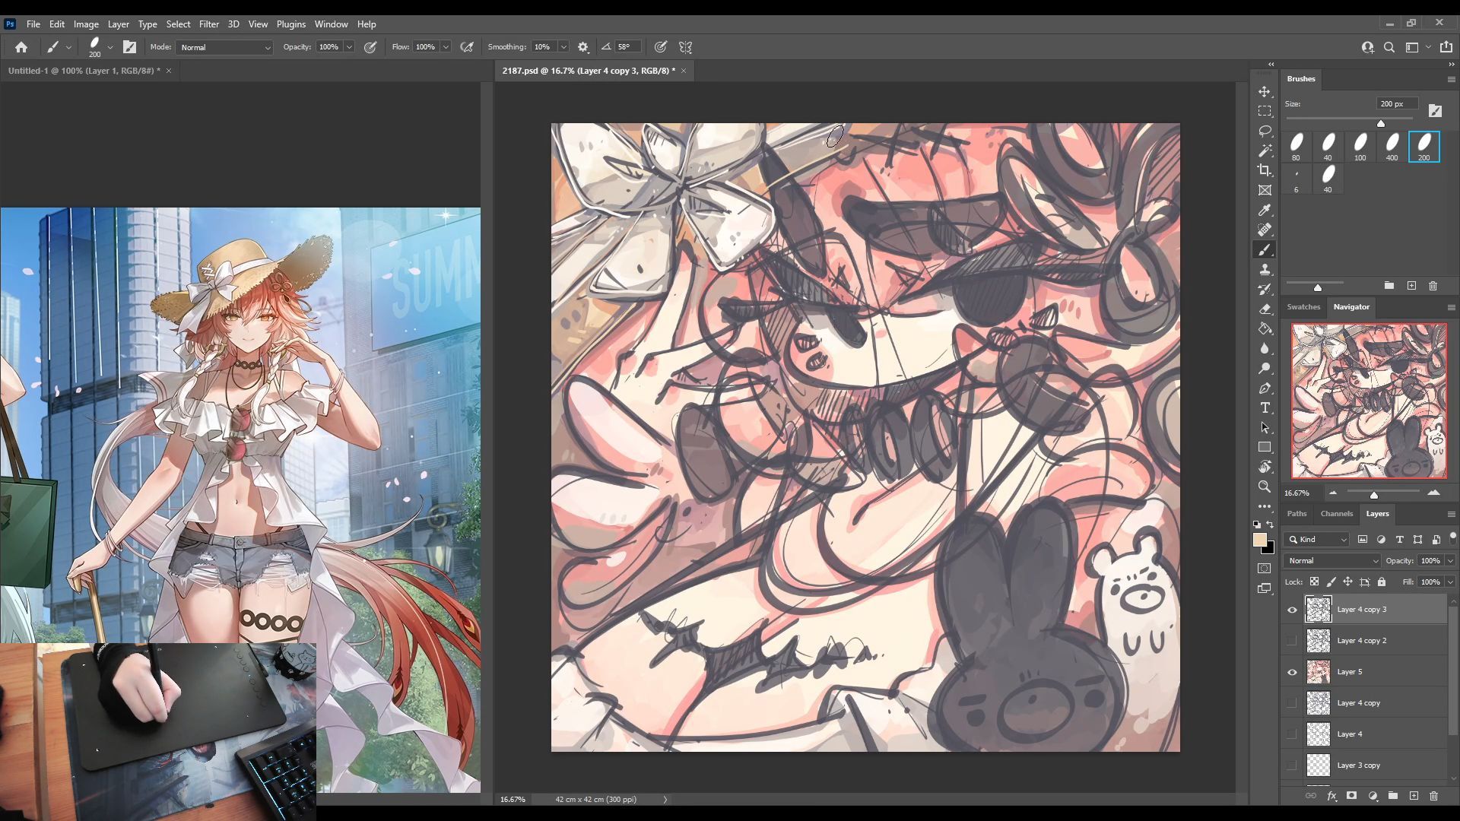Enable airbrush-style build-up
This screenshot has height=821, width=1460.
pos(467,47)
